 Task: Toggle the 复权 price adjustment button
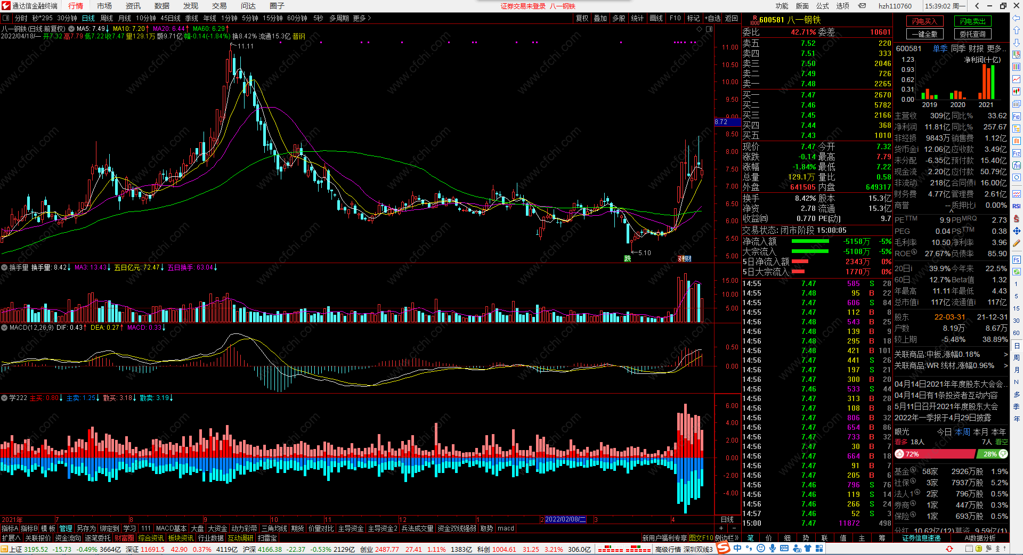tap(582, 18)
